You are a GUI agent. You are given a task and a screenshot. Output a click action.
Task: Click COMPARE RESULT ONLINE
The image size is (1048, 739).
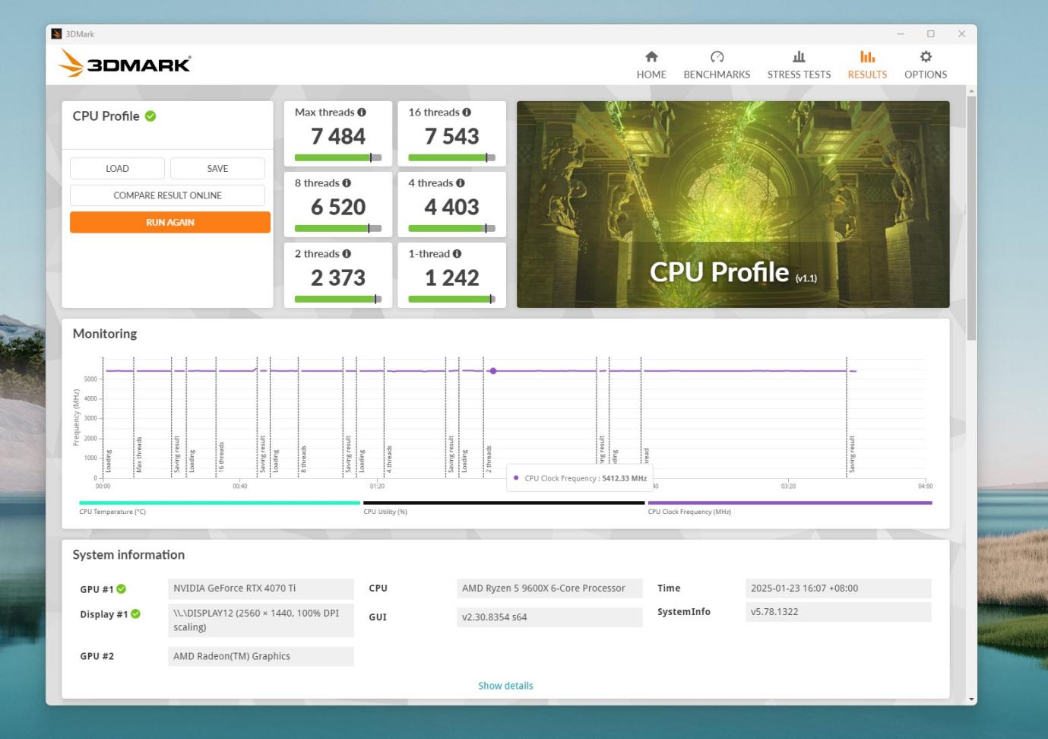click(x=167, y=195)
